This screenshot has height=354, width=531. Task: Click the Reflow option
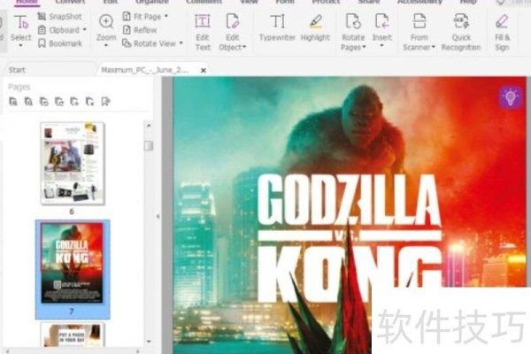[x=140, y=30]
